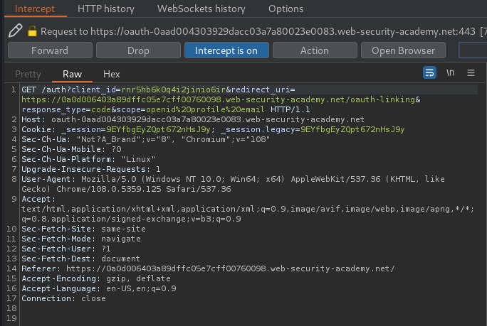Click the GET /auth?client_id request line
The height and width of the screenshot is (326, 487).
(x=158, y=89)
